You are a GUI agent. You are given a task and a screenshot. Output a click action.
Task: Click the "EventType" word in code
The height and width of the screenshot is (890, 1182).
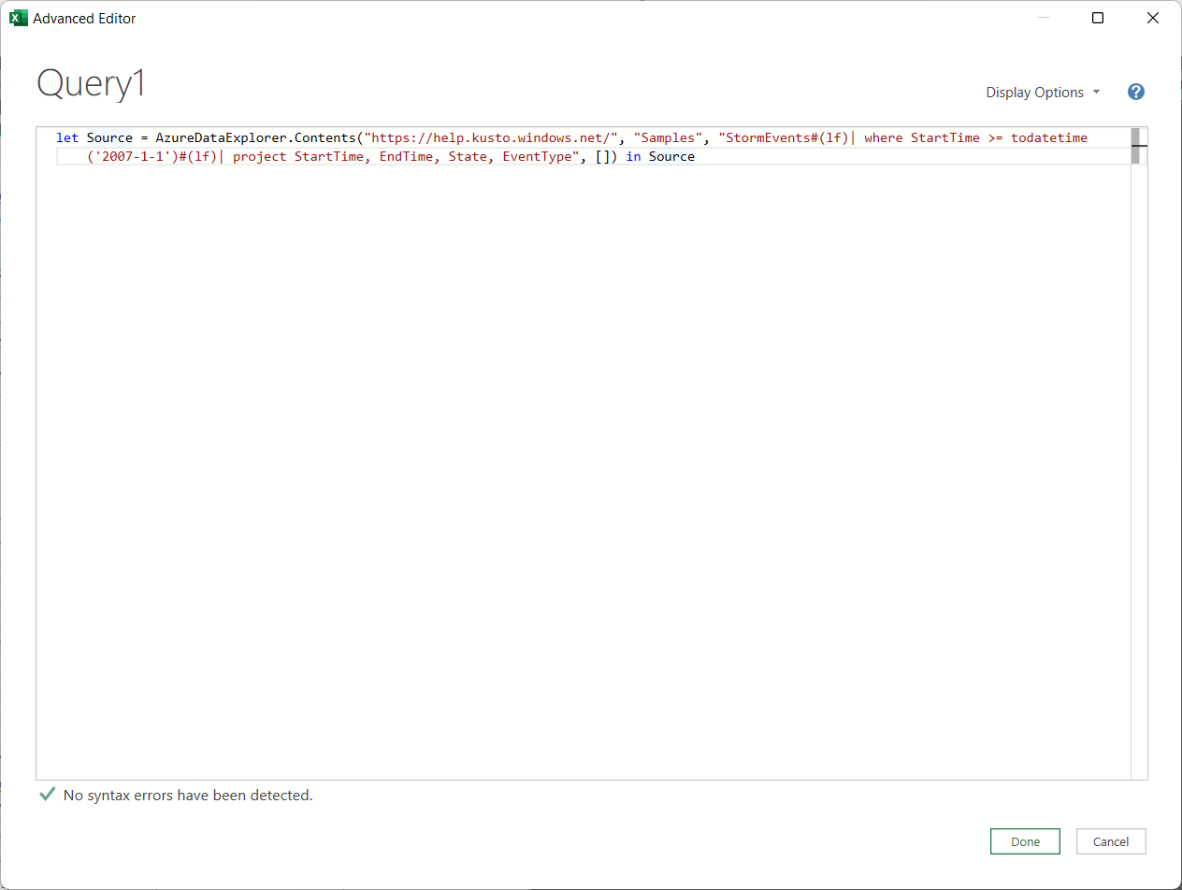537,156
